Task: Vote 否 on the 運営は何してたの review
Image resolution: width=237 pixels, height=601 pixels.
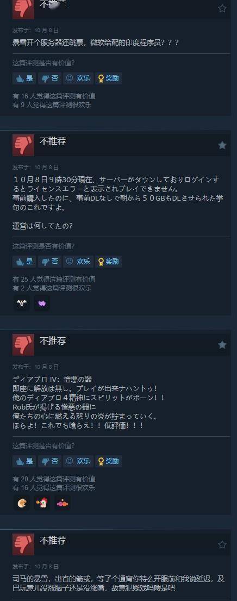Action: [x=49, y=262]
